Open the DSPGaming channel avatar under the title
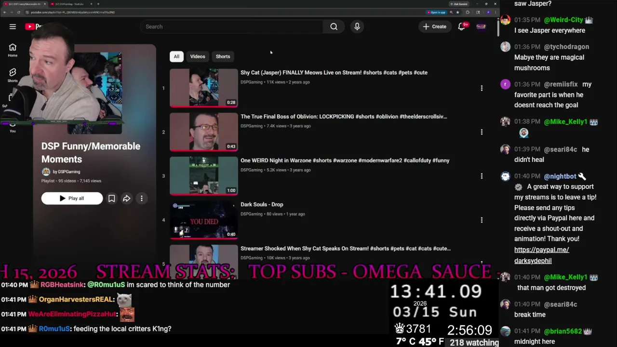617x347 pixels. pyautogui.click(x=46, y=172)
